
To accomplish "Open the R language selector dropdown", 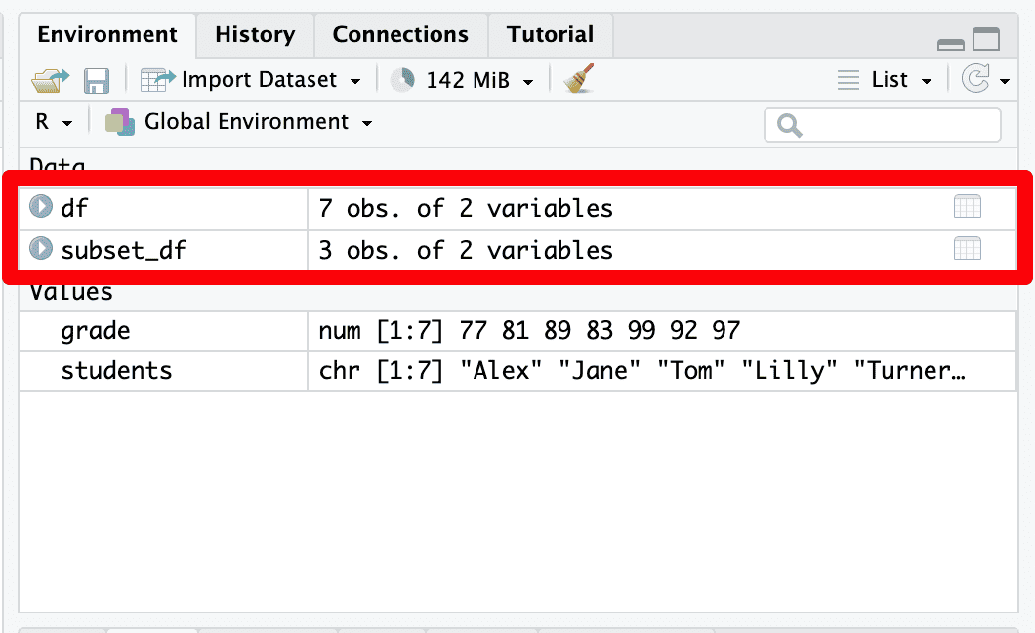I will 54,122.
